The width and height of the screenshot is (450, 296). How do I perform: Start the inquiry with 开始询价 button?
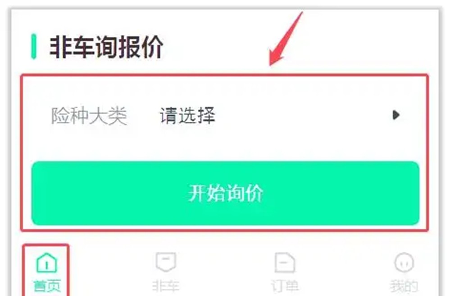click(x=225, y=193)
